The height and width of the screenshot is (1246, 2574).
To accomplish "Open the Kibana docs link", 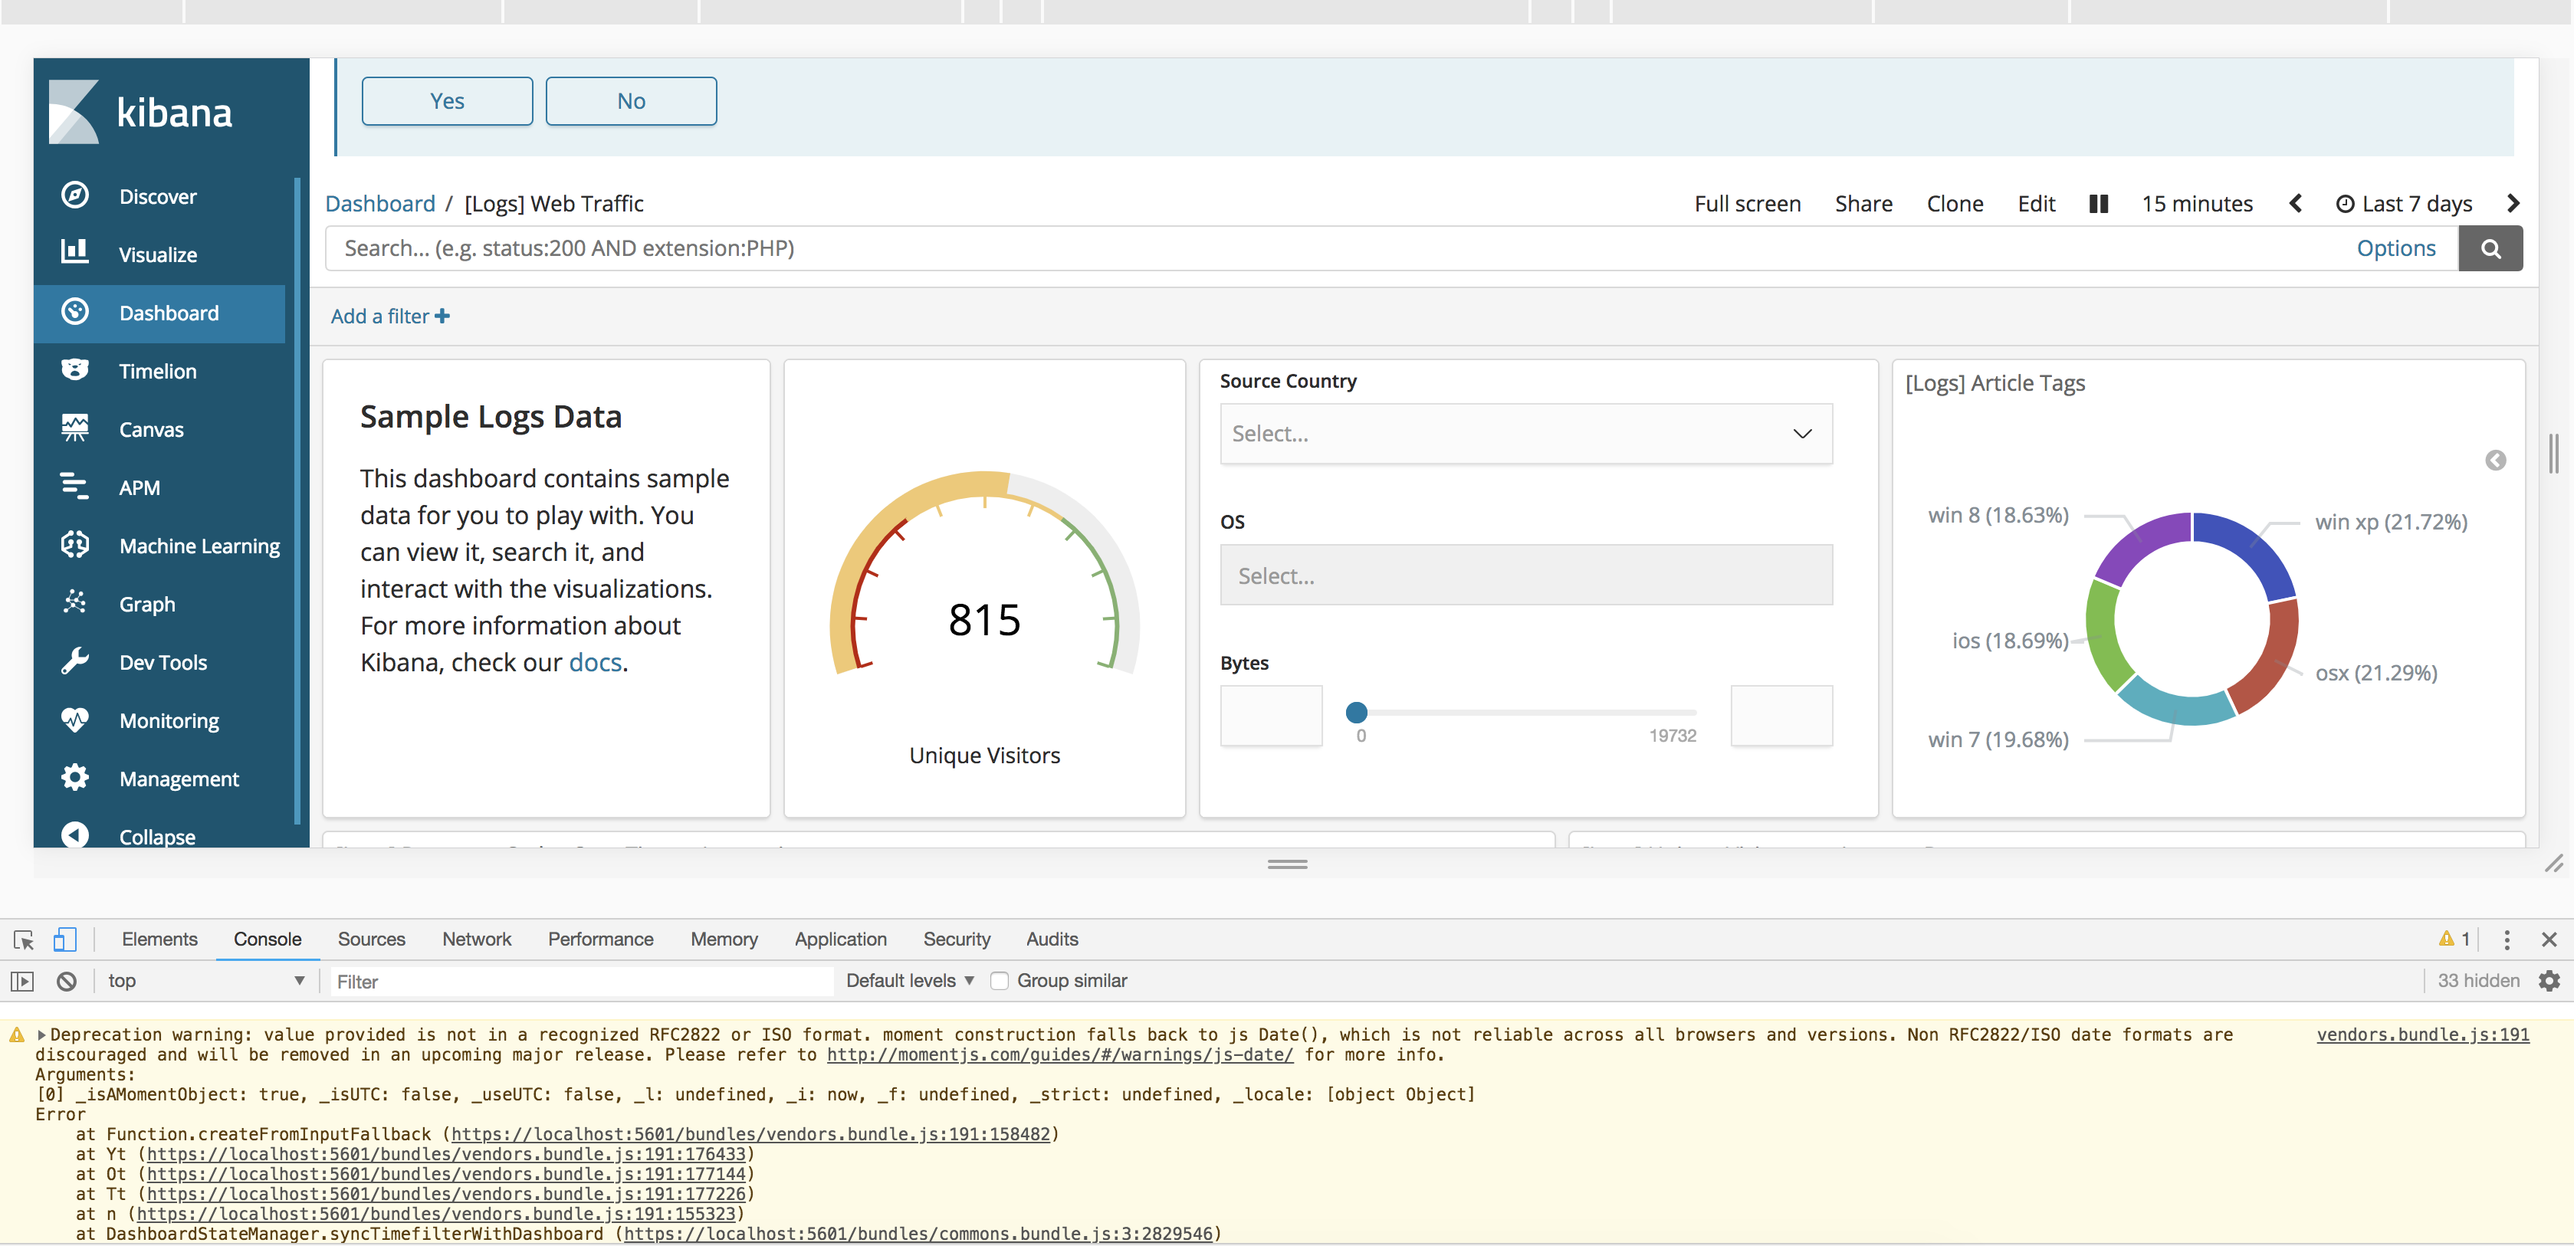I will (595, 663).
